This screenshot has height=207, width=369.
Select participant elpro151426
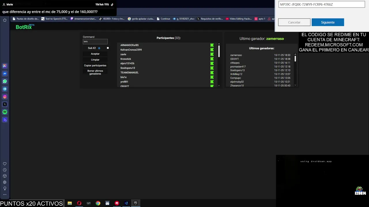pos(127,64)
